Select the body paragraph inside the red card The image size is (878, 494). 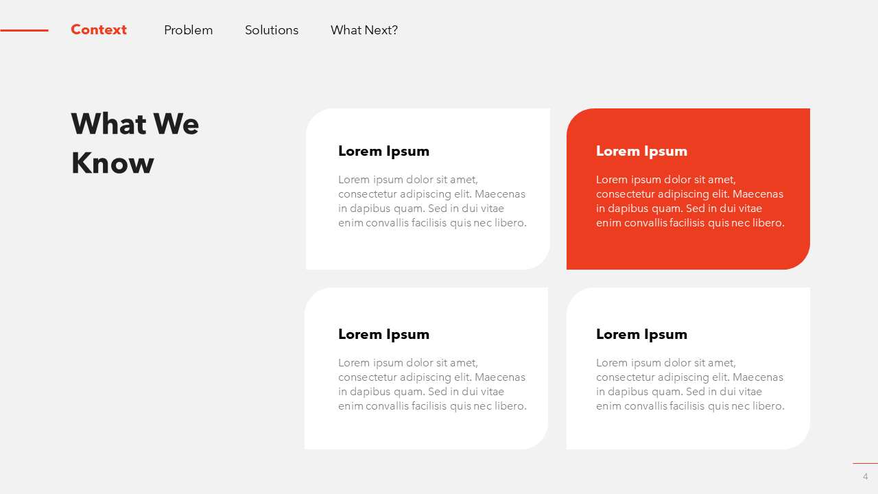pyautogui.click(x=690, y=201)
